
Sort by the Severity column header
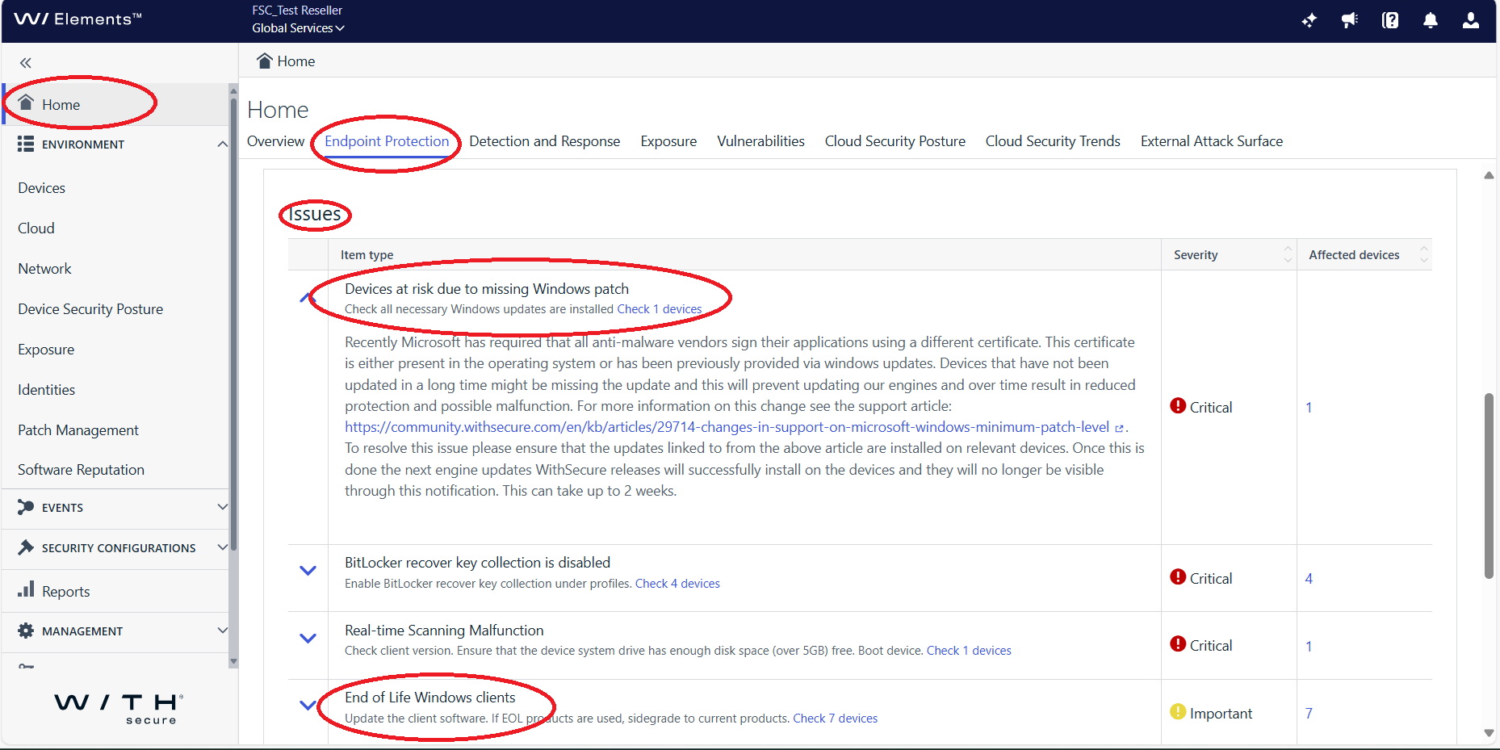click(1229, 254)
